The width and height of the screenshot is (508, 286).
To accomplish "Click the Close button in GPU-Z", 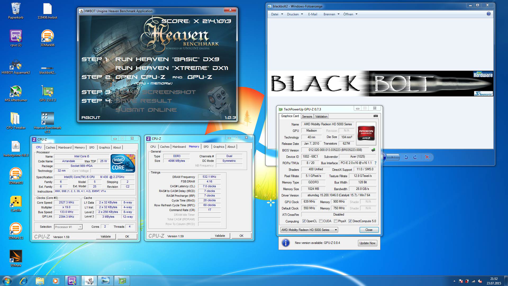I will pyautogui.click(x=369, y=230).
